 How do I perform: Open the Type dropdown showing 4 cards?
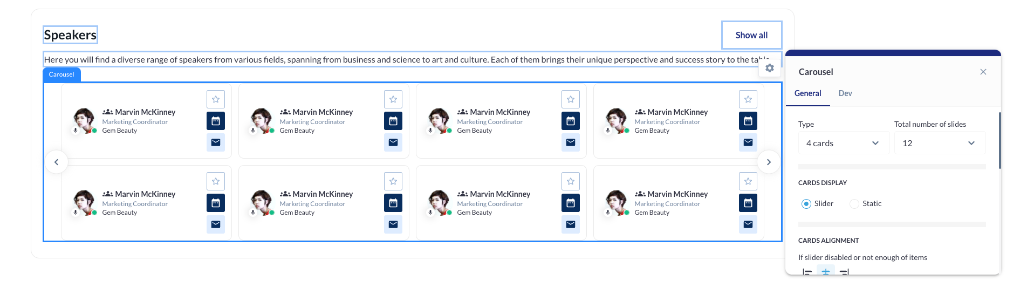point(844,143)
